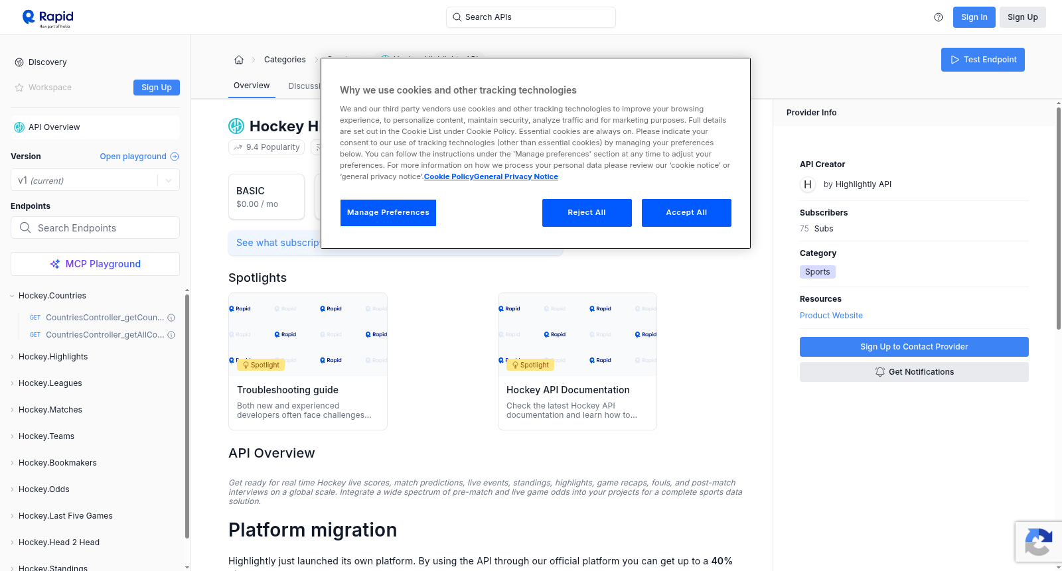Focus the Search APIs field
This screenshot has height=571, width=1062.
[x=531, y=17]
